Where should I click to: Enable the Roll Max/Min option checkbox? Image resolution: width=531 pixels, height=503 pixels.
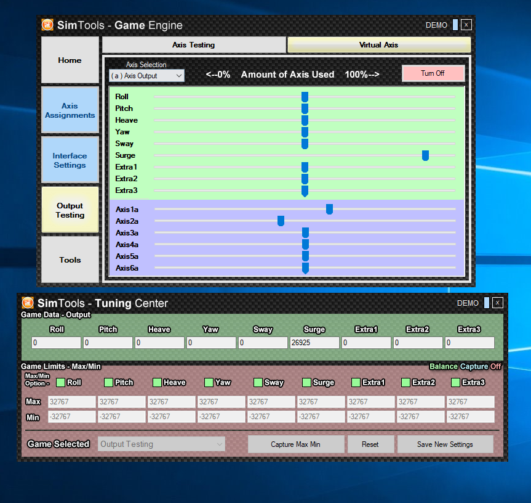point(60,382)
